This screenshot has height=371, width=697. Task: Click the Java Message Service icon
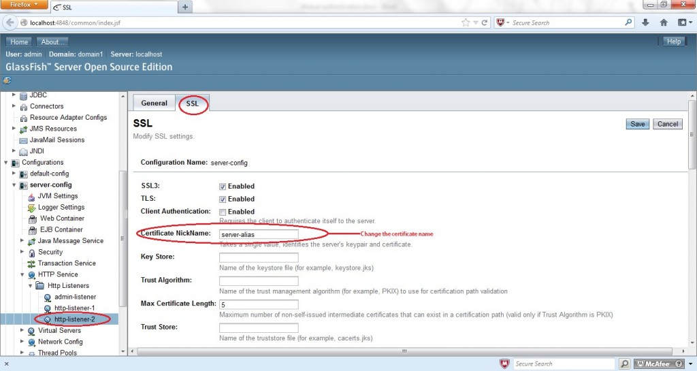coord(31,241)
